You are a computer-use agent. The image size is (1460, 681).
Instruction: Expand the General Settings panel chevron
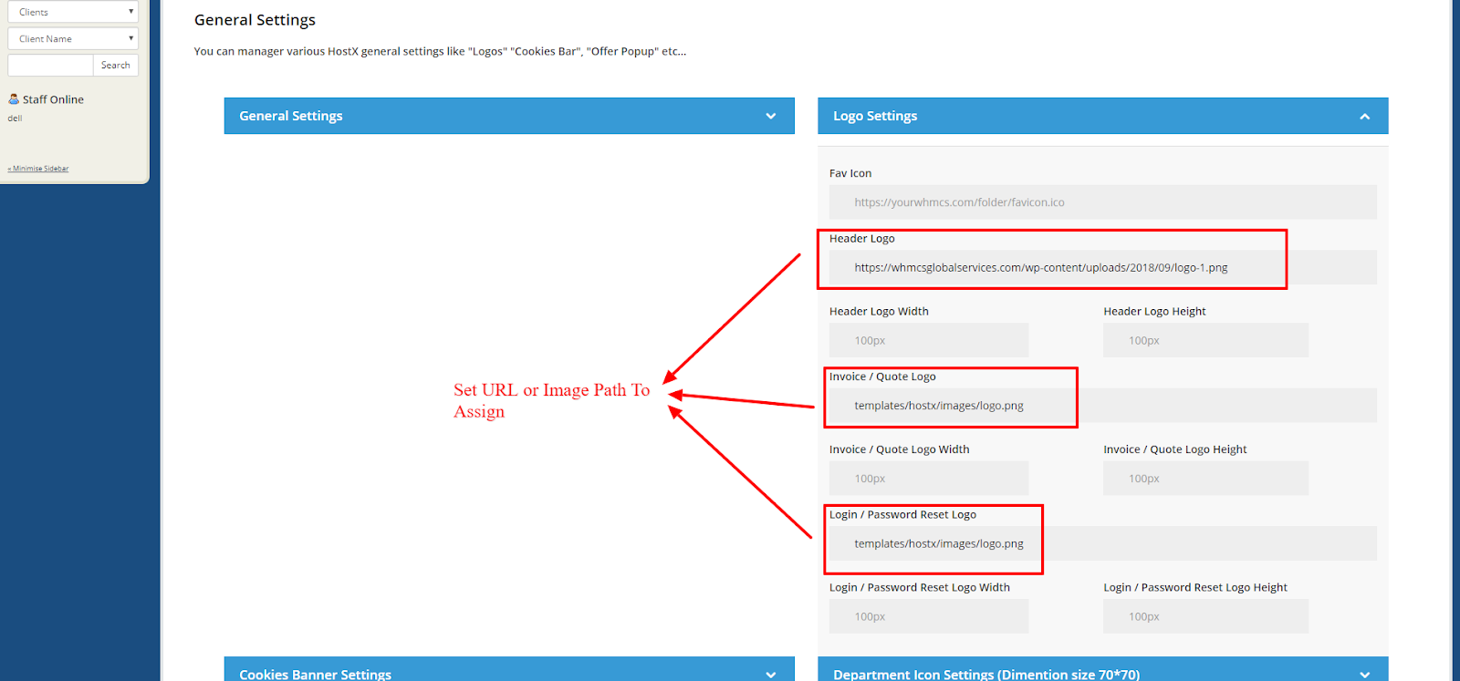click(770, 116)
